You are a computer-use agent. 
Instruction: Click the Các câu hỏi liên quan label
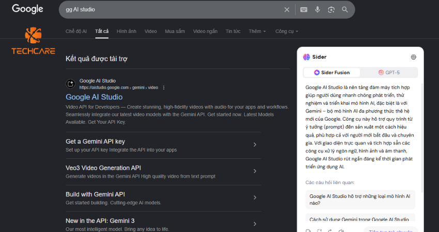coord(330,183)
